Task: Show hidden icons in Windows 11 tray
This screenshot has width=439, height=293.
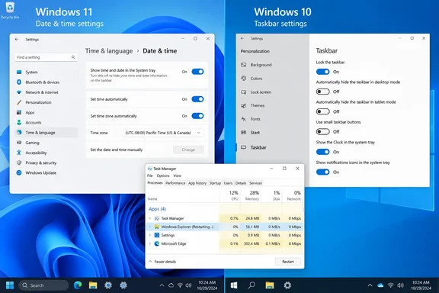Action: [x=162, y=285]
